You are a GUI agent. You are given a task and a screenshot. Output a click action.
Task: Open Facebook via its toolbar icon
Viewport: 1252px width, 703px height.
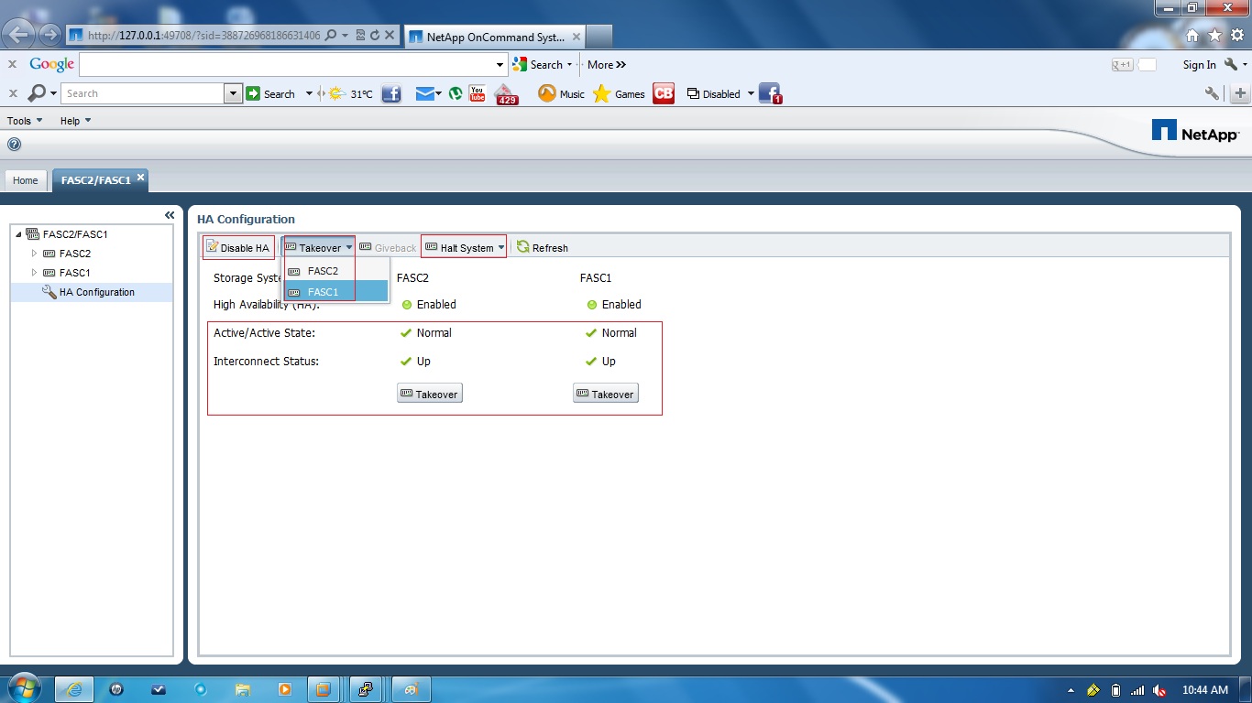tap(391, 92)
